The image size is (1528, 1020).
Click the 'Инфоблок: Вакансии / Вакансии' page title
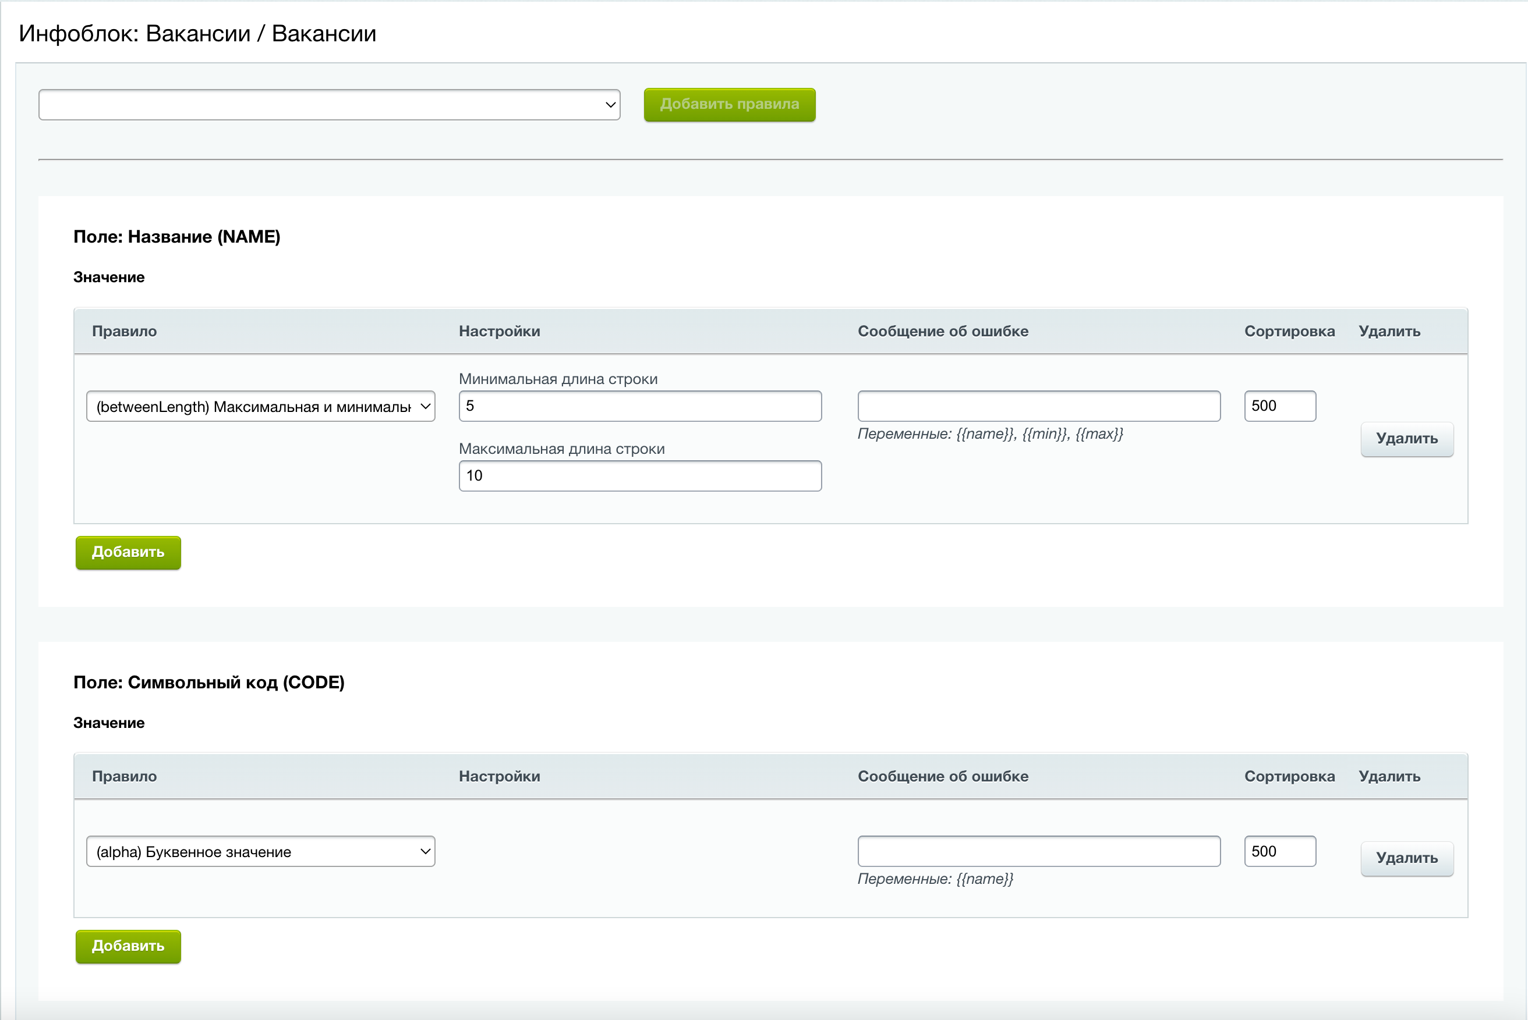(x=197, y=34)
